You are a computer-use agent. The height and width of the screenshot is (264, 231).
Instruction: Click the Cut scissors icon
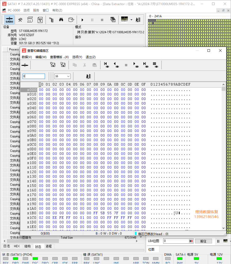pyautogui.click(x=85, y=65)
